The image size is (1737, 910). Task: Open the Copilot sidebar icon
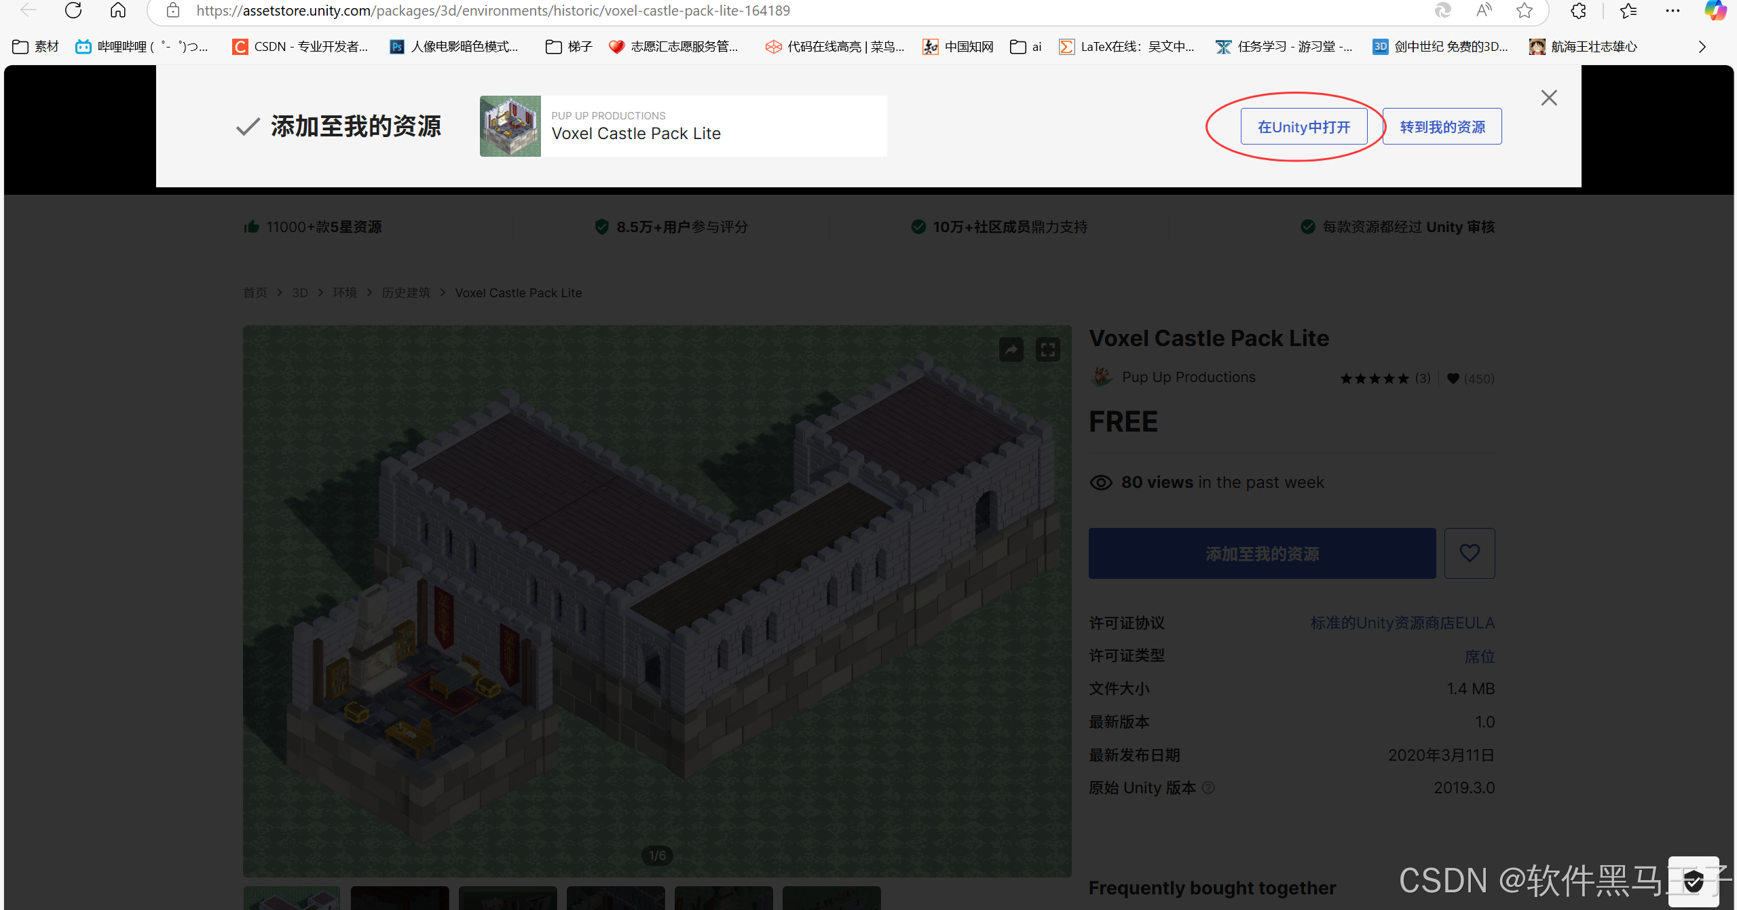pos(1716,10)
